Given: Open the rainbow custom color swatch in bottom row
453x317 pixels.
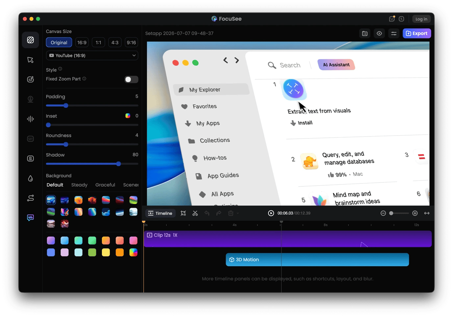Looking at the screenshot, I should 133,252.
